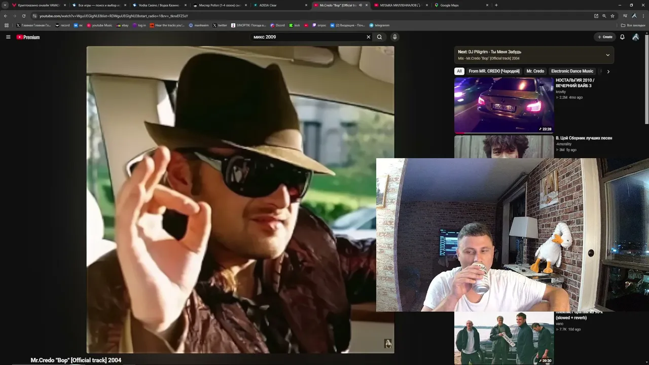The width and height of the screenshot is (649, 365).
Task: Switch to the Мистер Робот tab
Action: tap(220, 5)
